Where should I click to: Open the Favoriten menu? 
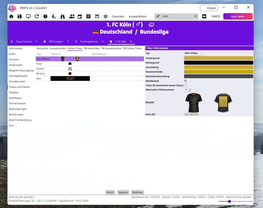tap(118, 16)
